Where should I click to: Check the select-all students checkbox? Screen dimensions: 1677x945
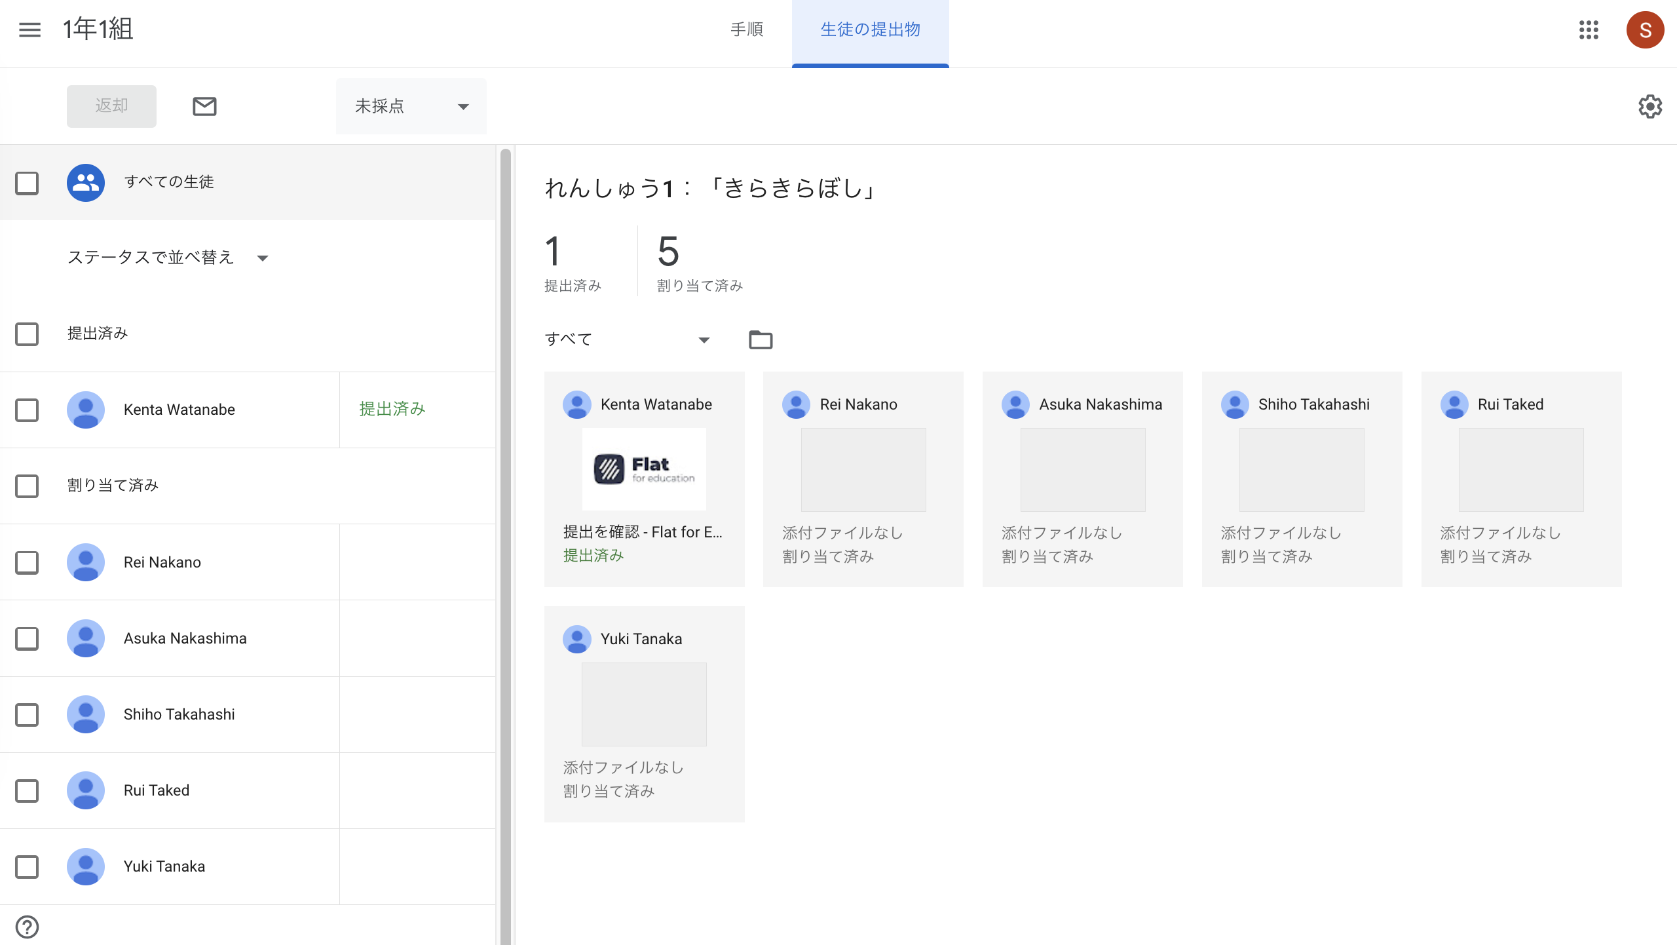tap(26, 183)
